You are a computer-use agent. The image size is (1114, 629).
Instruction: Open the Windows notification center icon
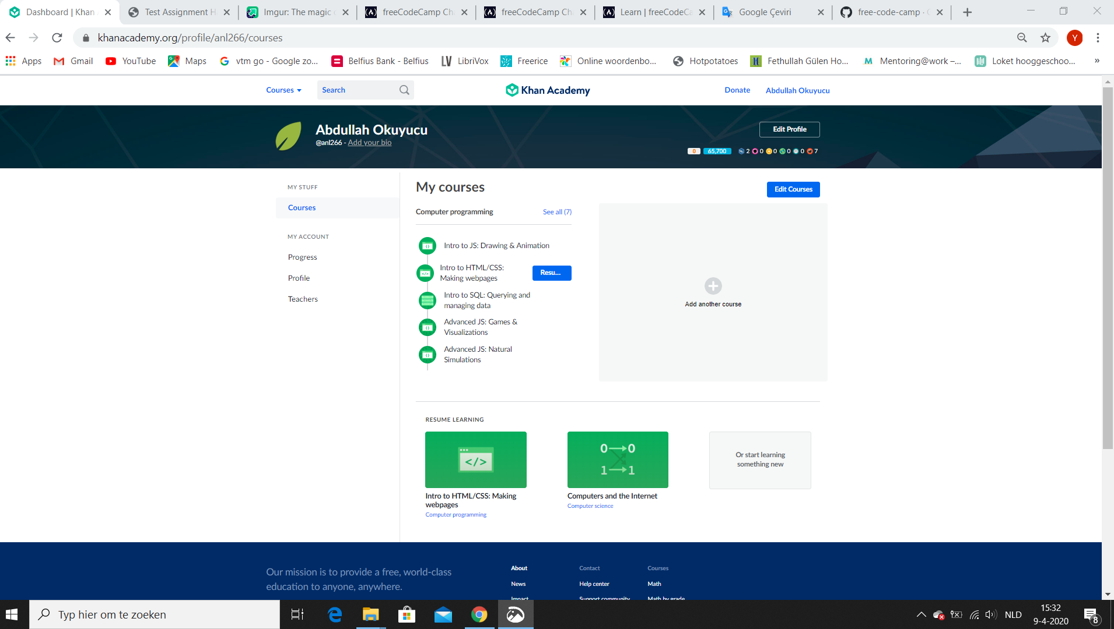pyautogui.click(x=1091, y=615)
